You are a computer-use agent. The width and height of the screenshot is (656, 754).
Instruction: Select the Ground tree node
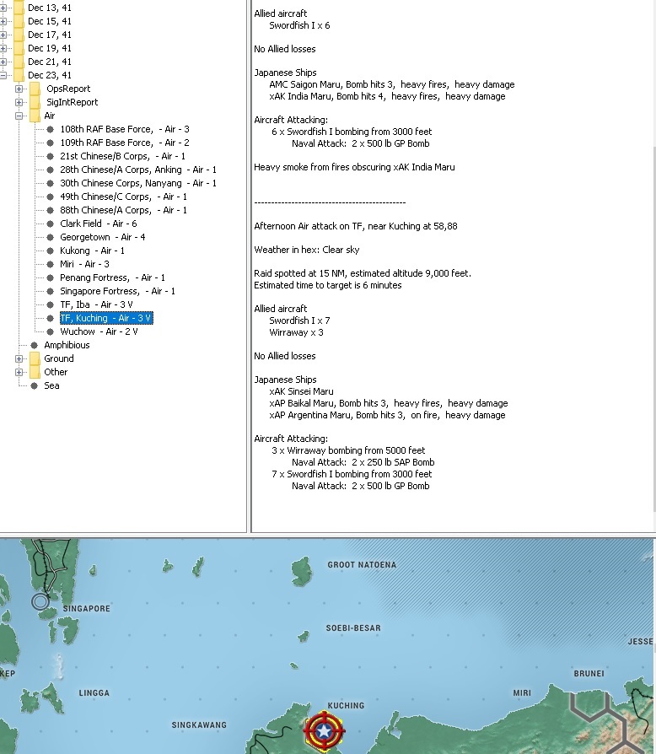(59, 358)
